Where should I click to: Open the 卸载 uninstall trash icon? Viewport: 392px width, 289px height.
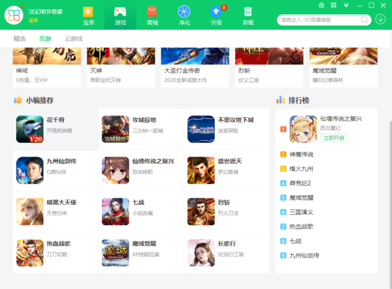(248, 12)
